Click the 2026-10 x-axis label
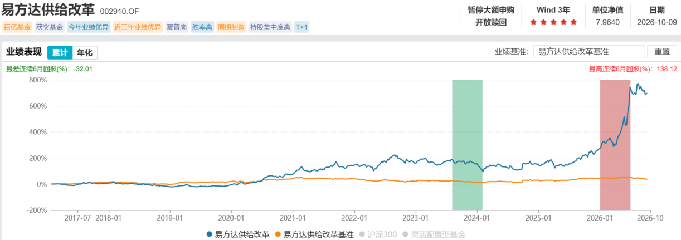This screenshot has height=240, width=681. click(x=650, y=218)
